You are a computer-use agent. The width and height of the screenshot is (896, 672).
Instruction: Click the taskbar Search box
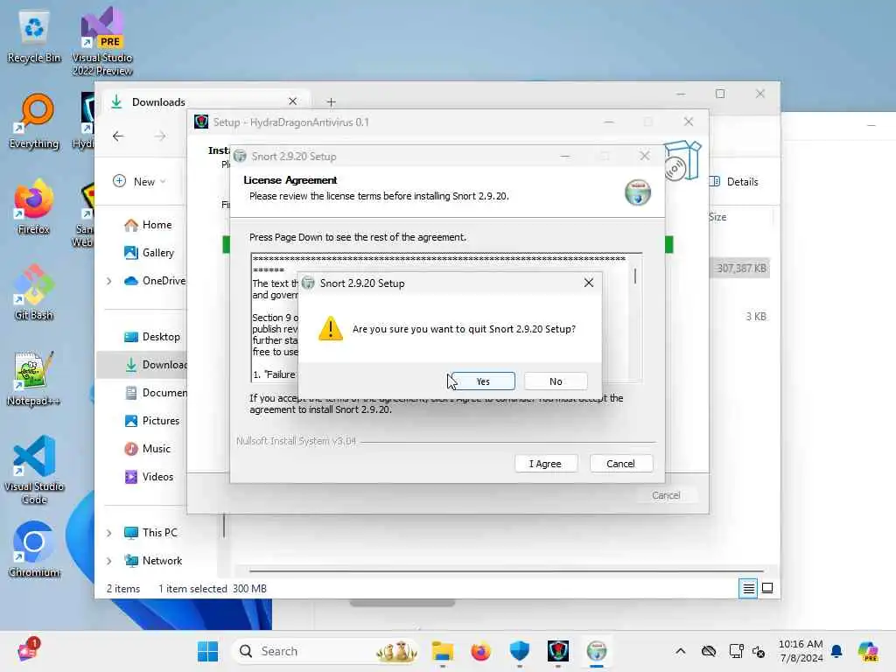tap(325, 651)
